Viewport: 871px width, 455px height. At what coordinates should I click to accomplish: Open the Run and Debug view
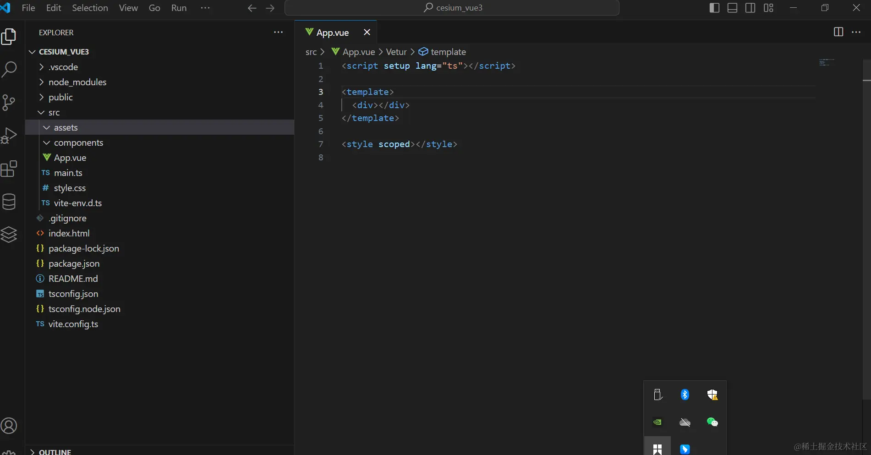(x=9, y=136)
